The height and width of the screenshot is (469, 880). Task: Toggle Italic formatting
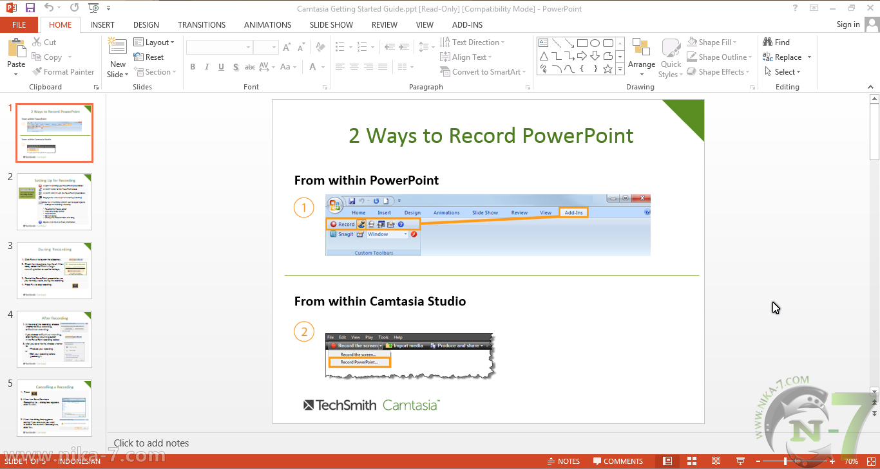pyautogui.click(x=207, y=67)
